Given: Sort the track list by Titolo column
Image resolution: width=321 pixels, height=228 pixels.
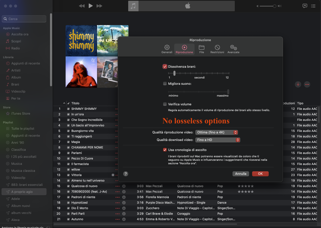Looking at the screenshot, I should pos(75,103).
